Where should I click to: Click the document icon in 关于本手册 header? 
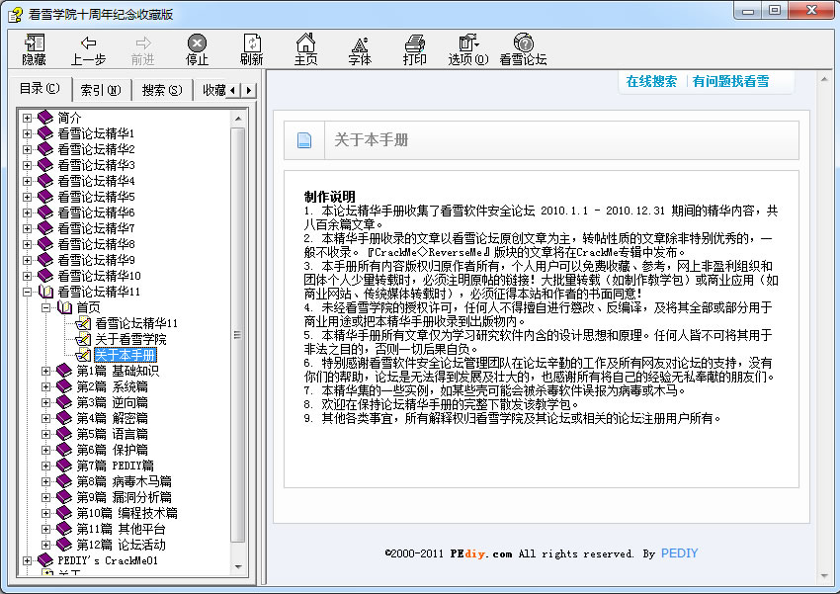point(304,140)
